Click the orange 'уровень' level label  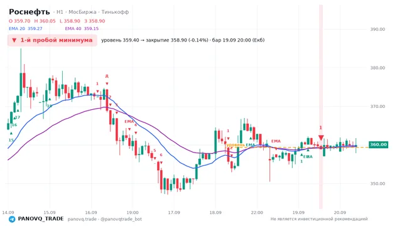point(236,145)
